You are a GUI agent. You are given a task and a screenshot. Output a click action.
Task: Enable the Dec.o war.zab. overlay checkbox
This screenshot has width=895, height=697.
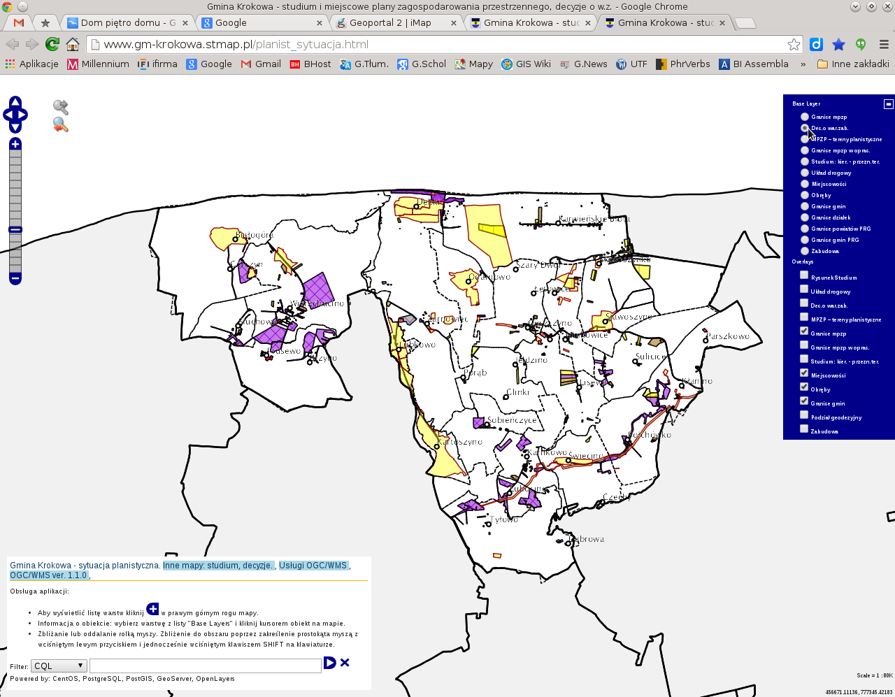pos(804,303)
